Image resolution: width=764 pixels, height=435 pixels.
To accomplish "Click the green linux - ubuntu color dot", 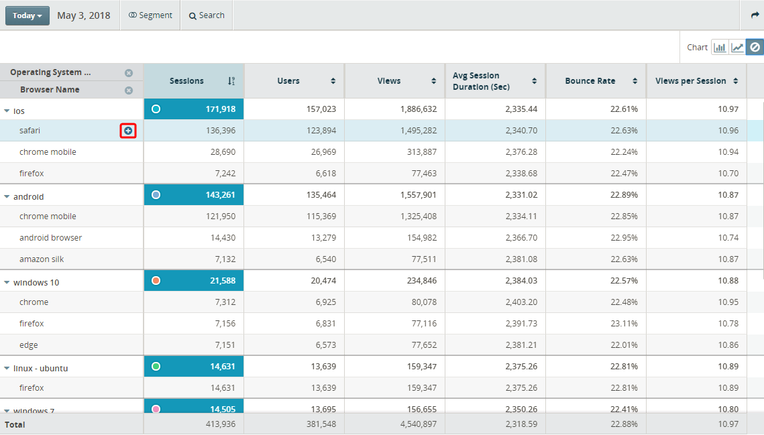I will tap(156, 367).
